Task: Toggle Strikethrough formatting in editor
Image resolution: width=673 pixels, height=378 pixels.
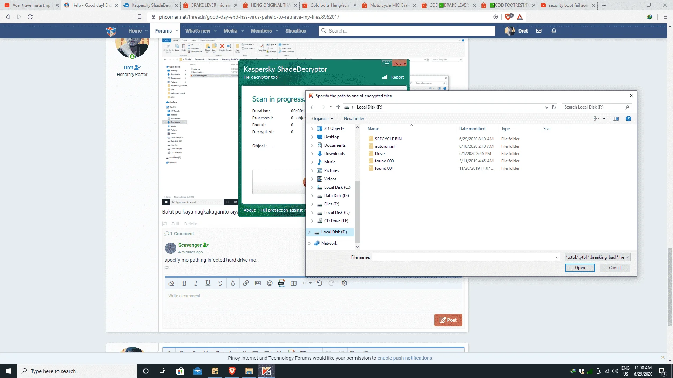Action: (220, 283)
